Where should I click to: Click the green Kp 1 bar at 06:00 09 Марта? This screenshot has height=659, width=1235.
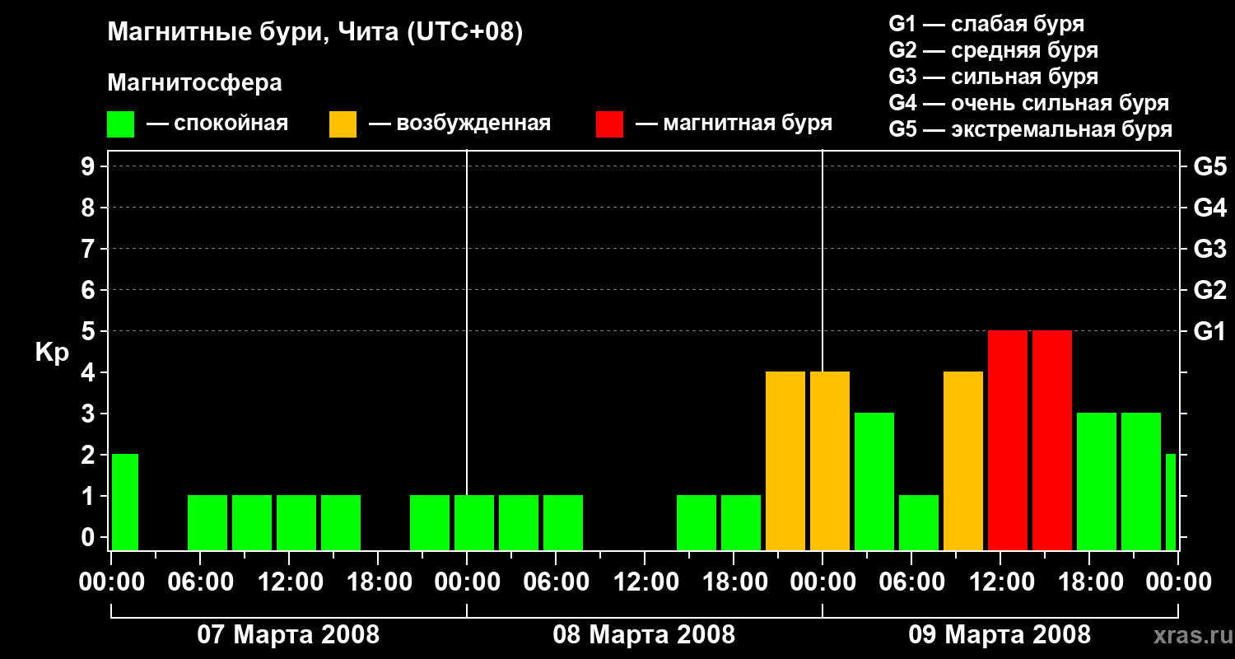coord(919,522)
